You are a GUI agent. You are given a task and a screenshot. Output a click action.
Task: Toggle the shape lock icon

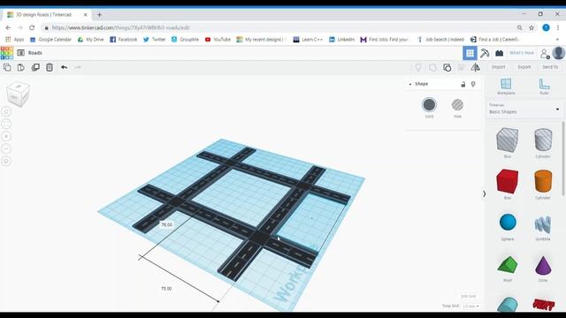click(463, 85)
